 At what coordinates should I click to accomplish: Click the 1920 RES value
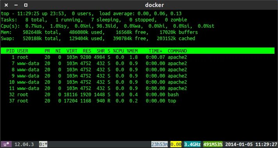point(86,95)
